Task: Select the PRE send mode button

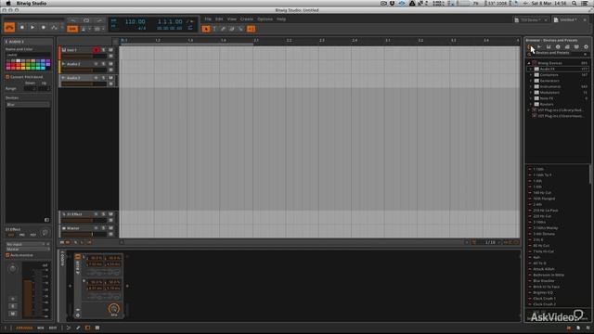Action: pyautogui.click(x=22, y=235)
